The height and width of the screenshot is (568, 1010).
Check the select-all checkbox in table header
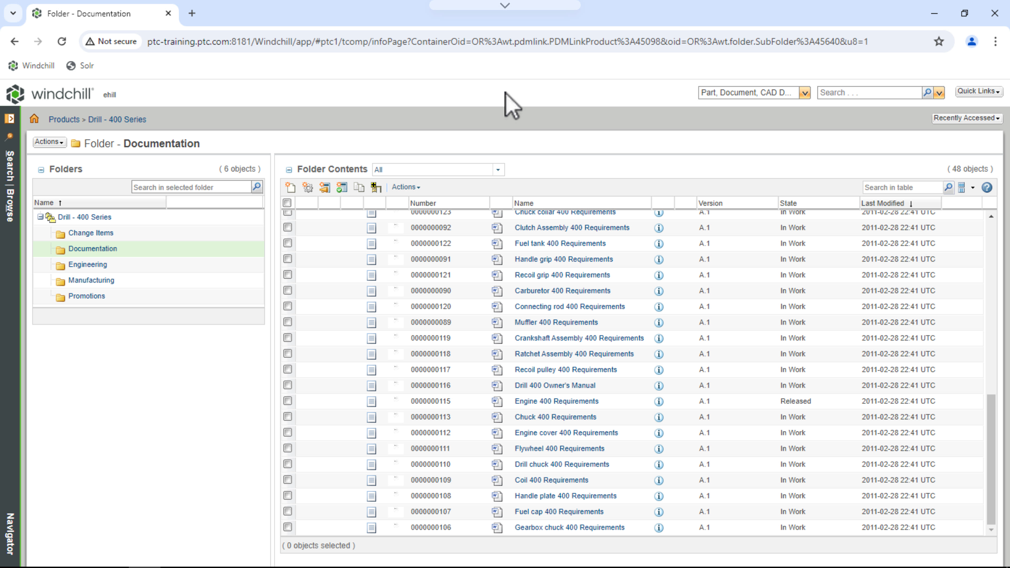(x=287, y=203)
